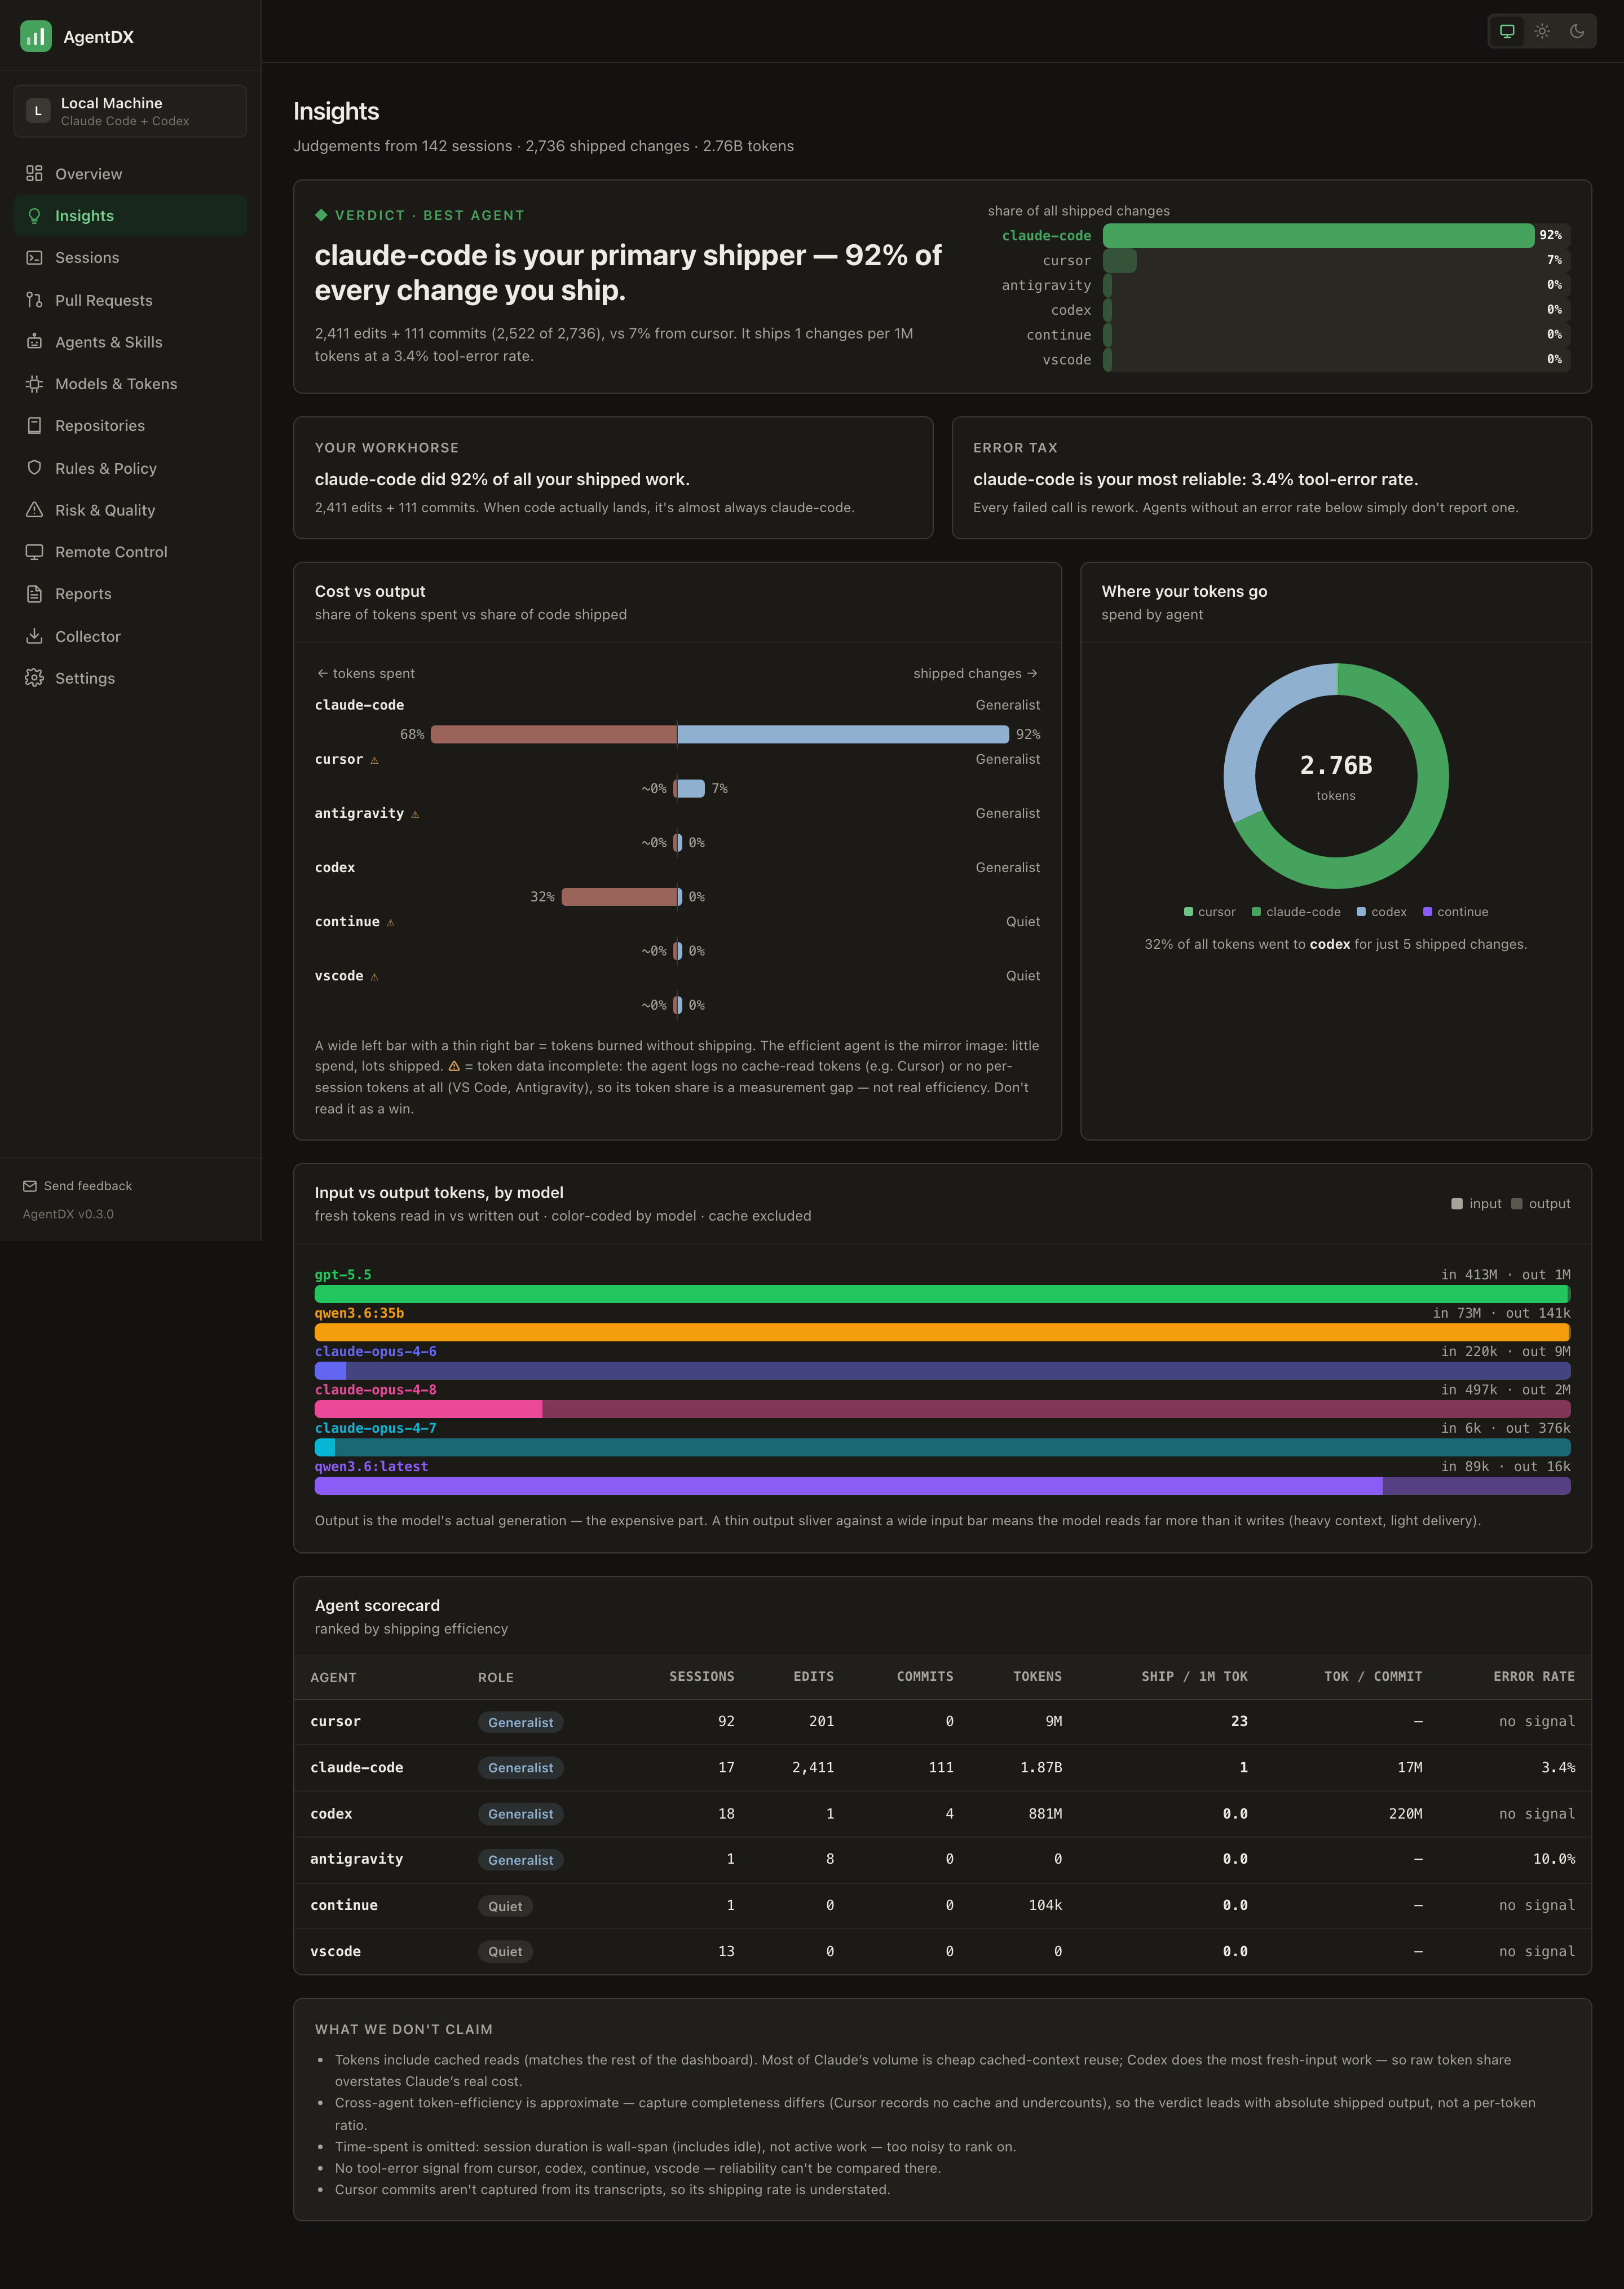This screenshot has height=2289, width=1624.
Task: Click the Generalist badge in cursor row
Action: coord(520,1722)
